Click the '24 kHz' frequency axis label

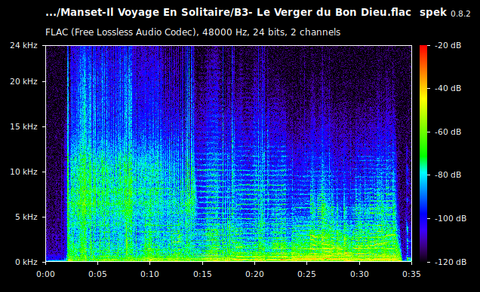pos(23,45)
